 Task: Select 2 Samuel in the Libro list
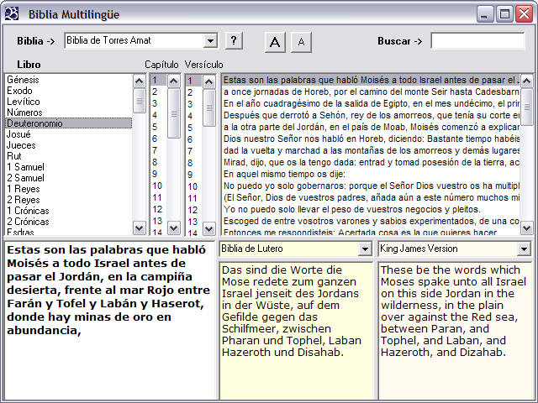click(x=69, y=178)
